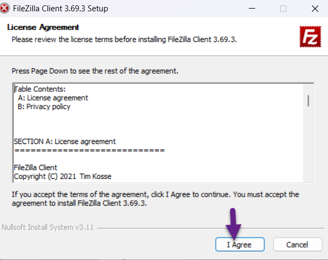
Task: Click the license text scrollbar thumb
Action: (308, 100)
